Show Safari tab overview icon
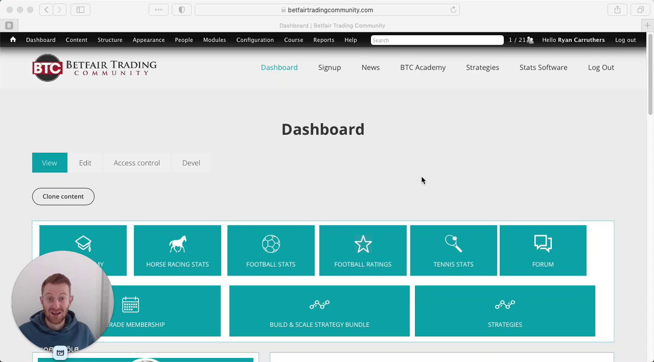 [640, 10]
